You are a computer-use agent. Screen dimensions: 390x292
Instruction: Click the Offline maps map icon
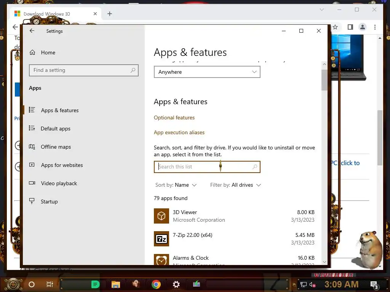(x=32, y=146)
